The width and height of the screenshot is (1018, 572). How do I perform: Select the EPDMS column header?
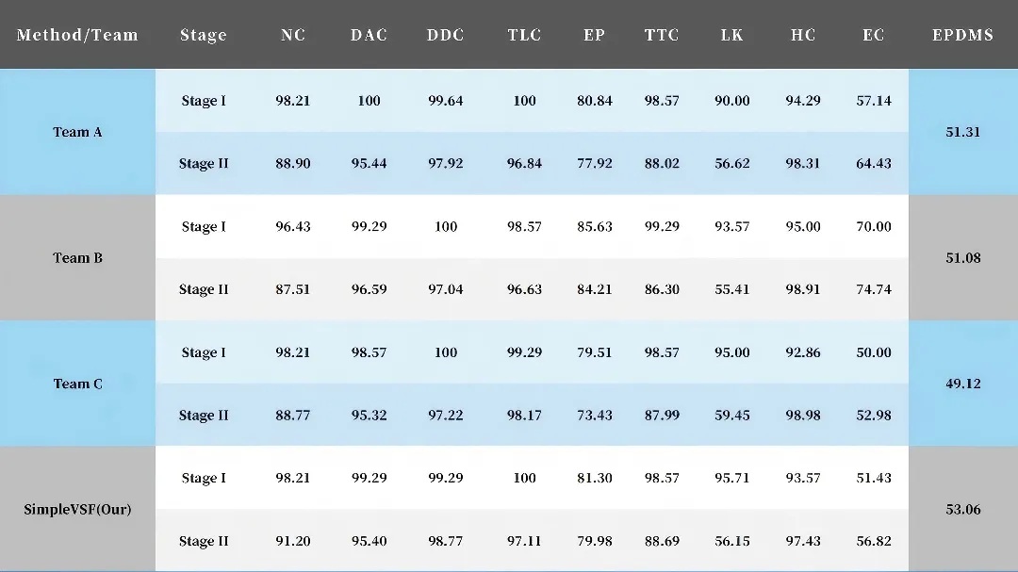point(962,35)
